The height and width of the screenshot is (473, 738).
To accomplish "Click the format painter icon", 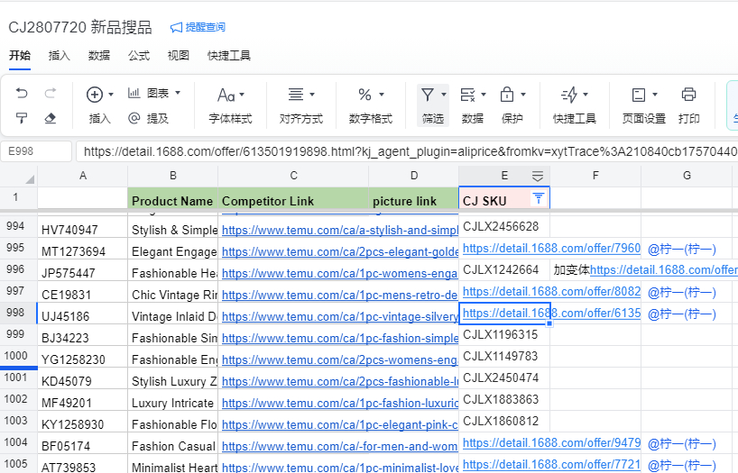I will point(22,118).
